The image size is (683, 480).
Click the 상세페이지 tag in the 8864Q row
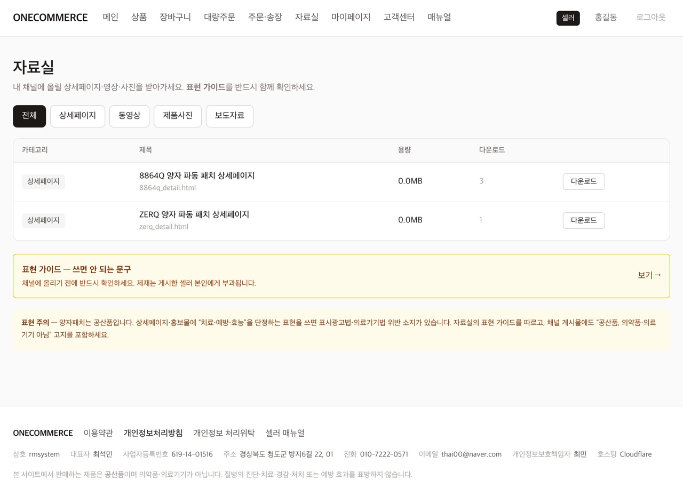(43, 181)
